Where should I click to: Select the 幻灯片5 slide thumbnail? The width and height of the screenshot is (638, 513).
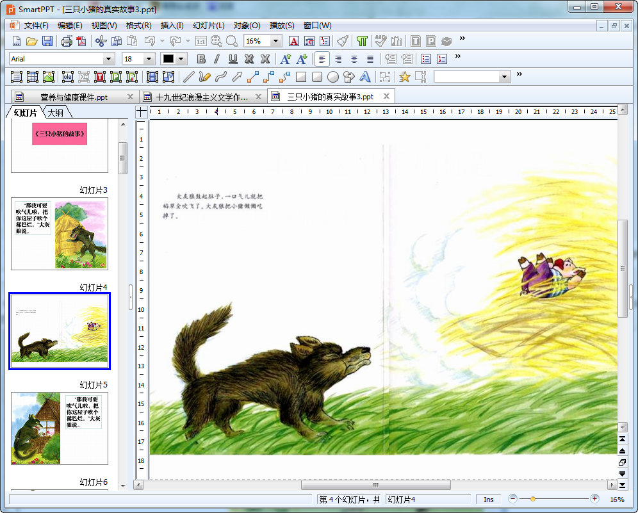point(60,428)
